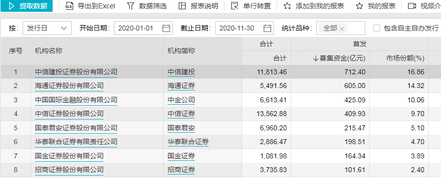This screenshot has width=441, height=178.
Task: Click the short name link 中信证券
Action: point(181,114)
